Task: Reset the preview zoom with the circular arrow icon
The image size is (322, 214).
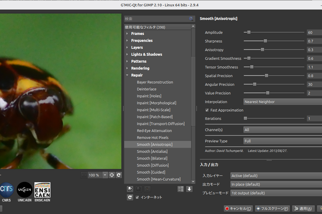Action: 119,175
